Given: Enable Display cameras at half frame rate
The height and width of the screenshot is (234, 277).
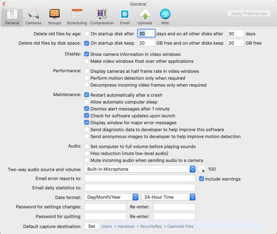Looking at the screenshot, I should [87, 71].
